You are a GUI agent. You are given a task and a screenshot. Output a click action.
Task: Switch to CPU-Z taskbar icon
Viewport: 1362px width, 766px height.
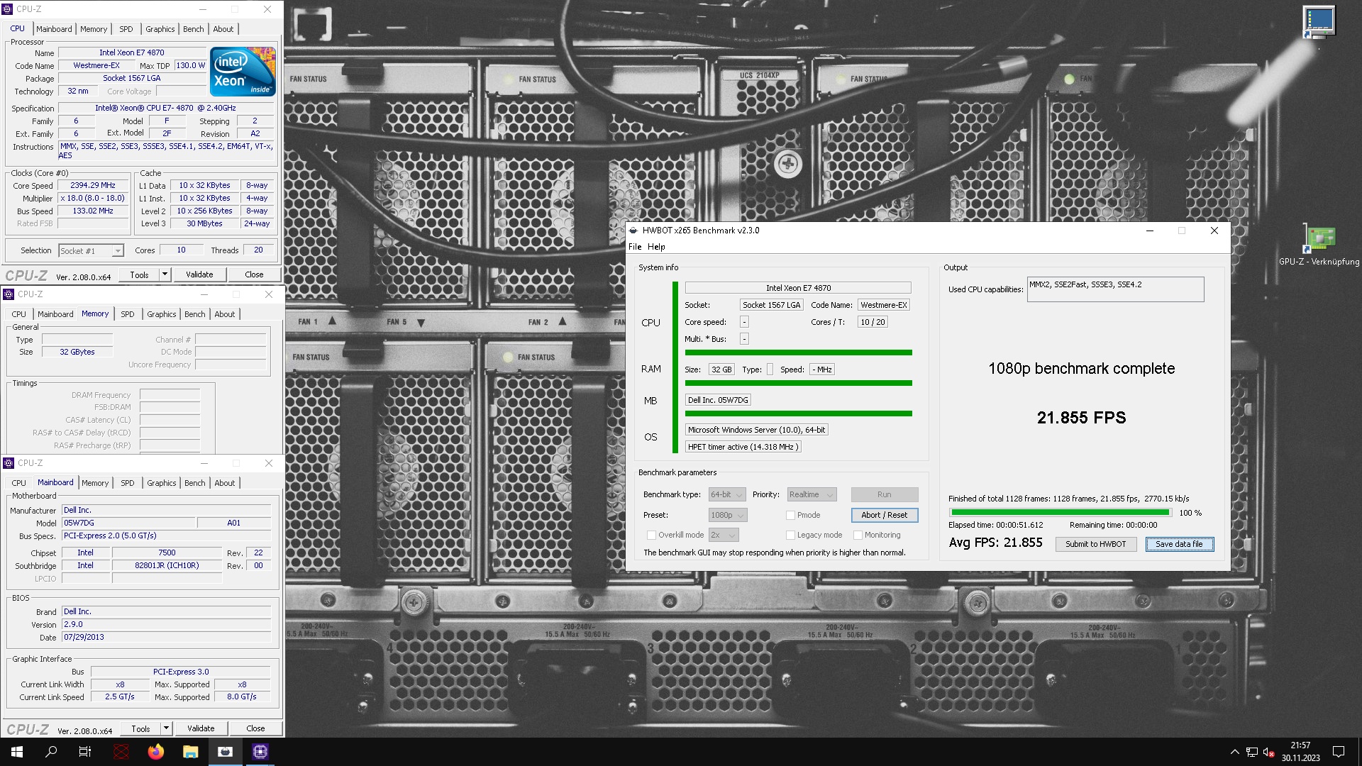[260, 752]
